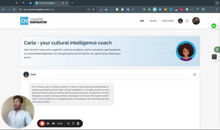Click Carla's large avatar in the banner
The width and height of the screenshot is (220, 130).
click(186, 51)
